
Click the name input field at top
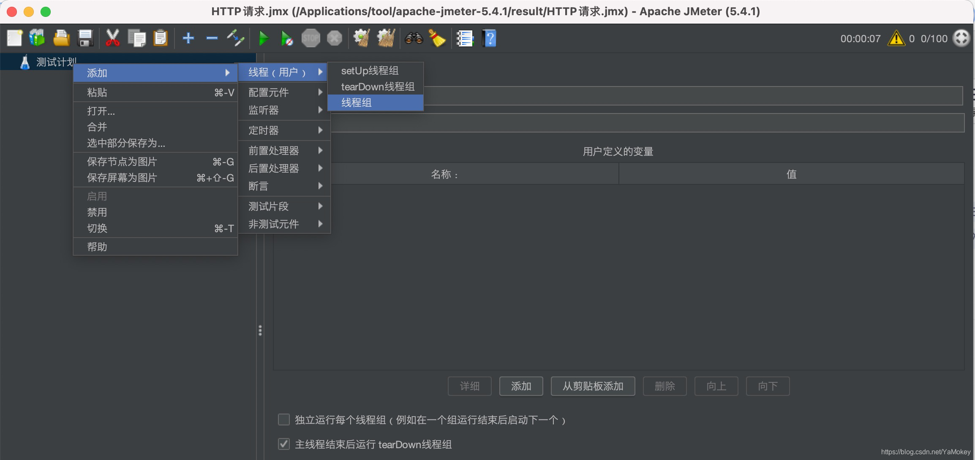(693, 96)
